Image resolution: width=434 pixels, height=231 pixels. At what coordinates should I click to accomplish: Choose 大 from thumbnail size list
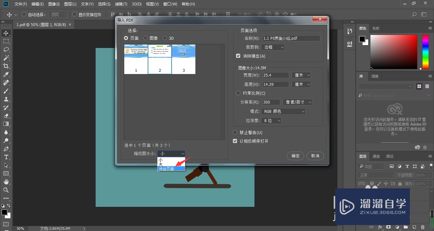[171, 165]
